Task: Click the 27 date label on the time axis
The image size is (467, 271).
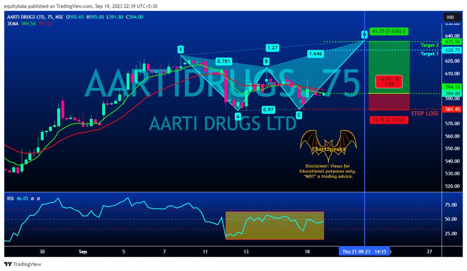Action: (x=429, y=252)
